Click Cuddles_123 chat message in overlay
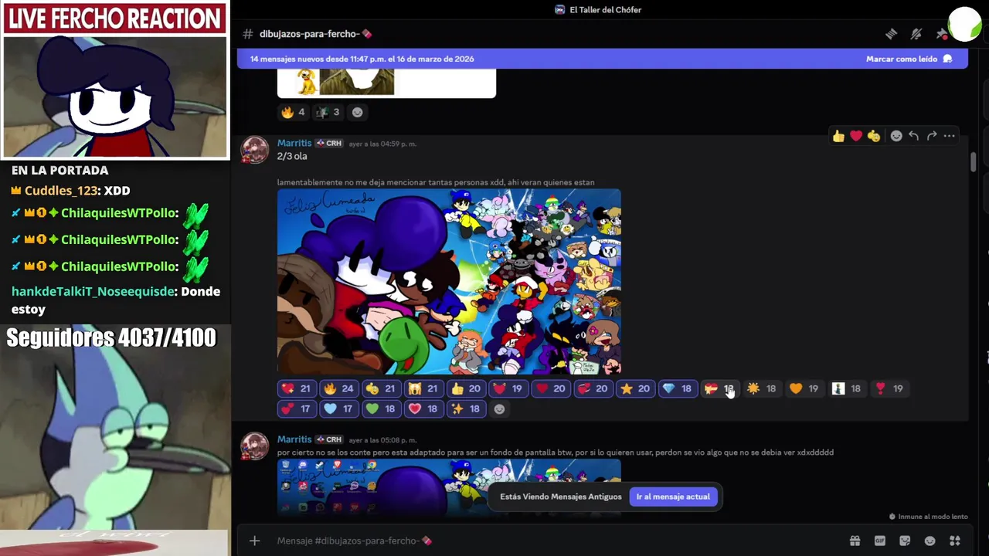 [70, 191]
